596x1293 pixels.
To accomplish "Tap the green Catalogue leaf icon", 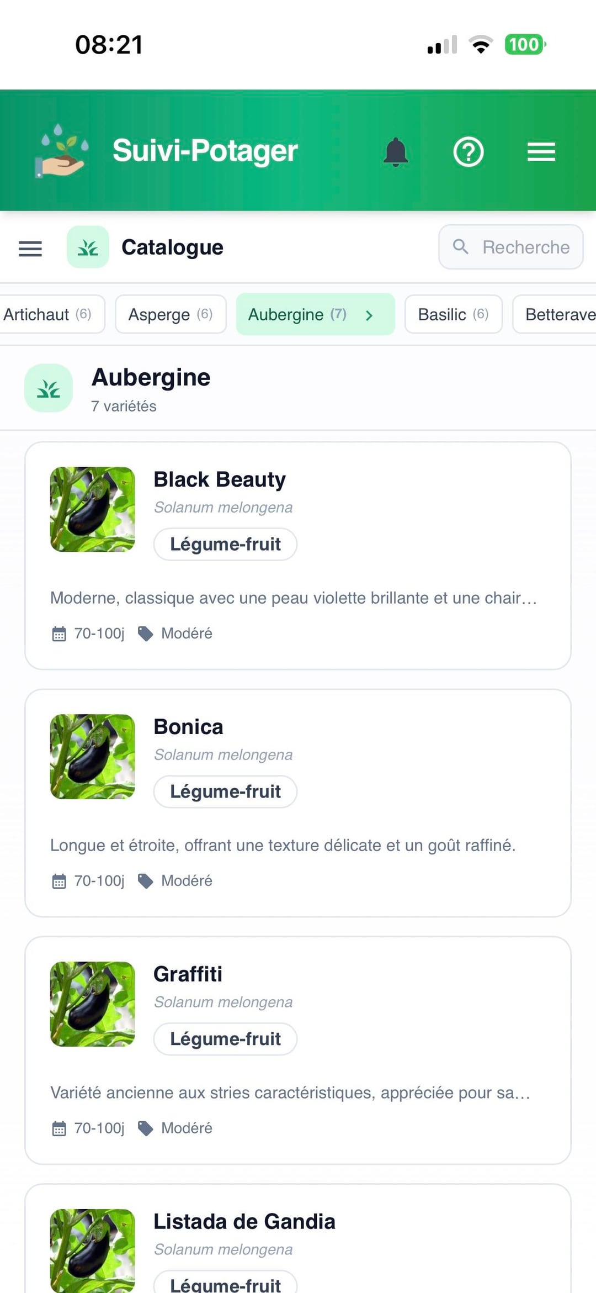I will (x=88, y=247).
